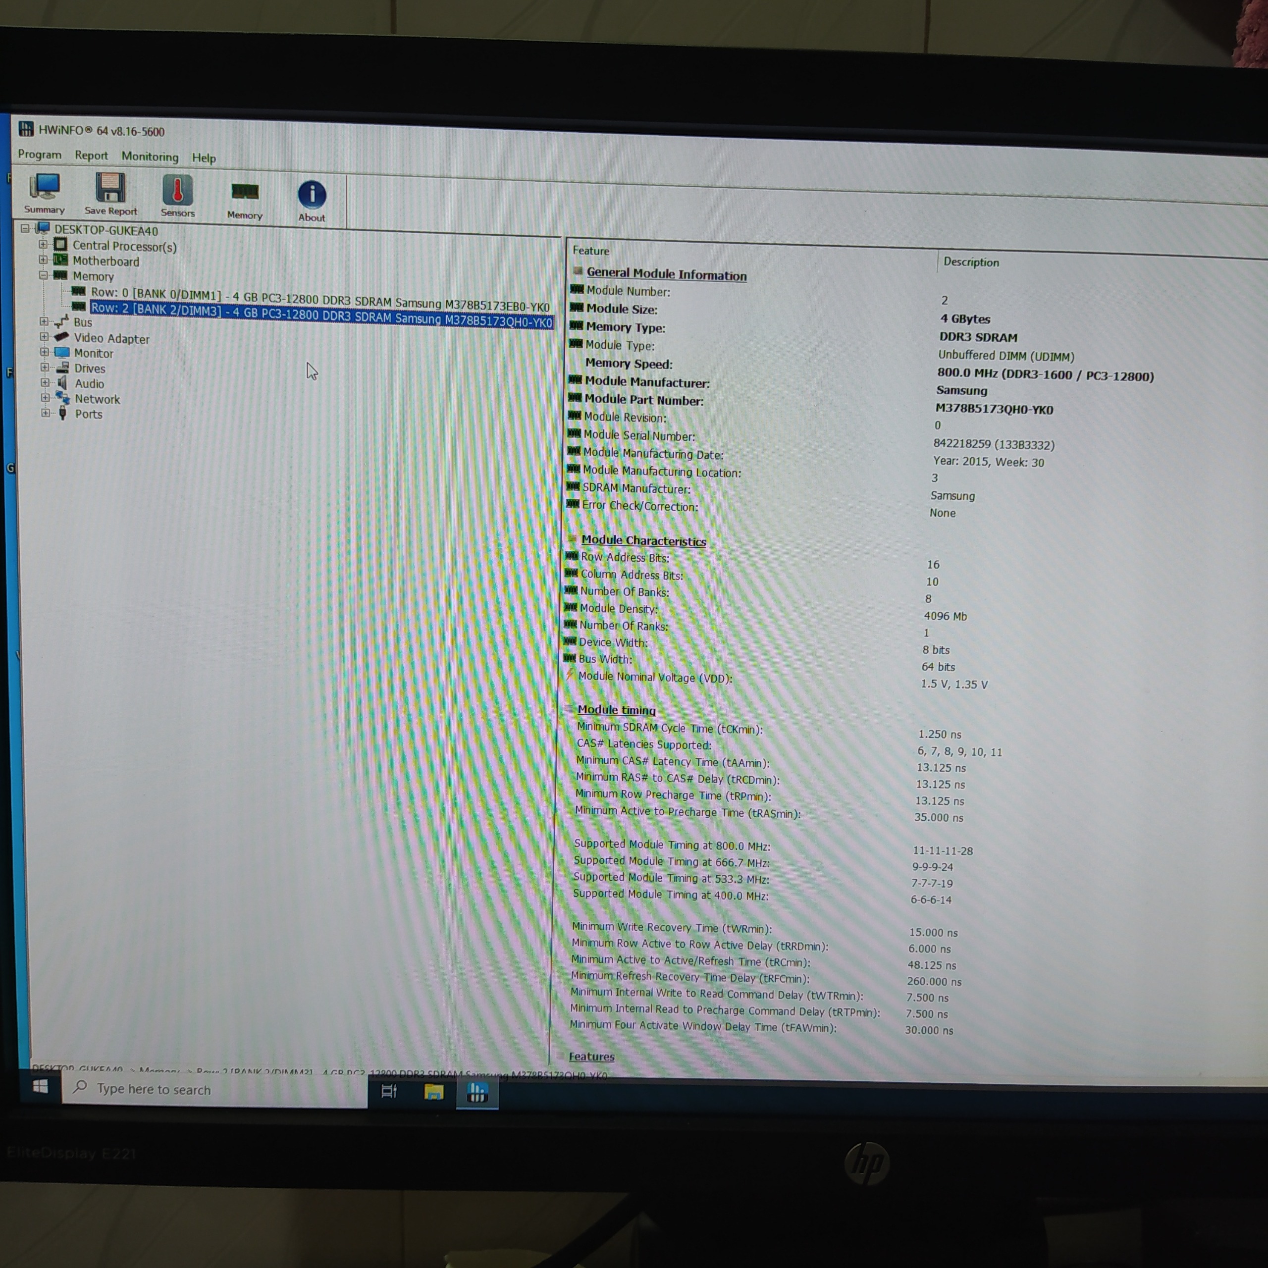Click the General Module Information heading
Viewport: 1268px width, 1268px height.
coord(666,274)
